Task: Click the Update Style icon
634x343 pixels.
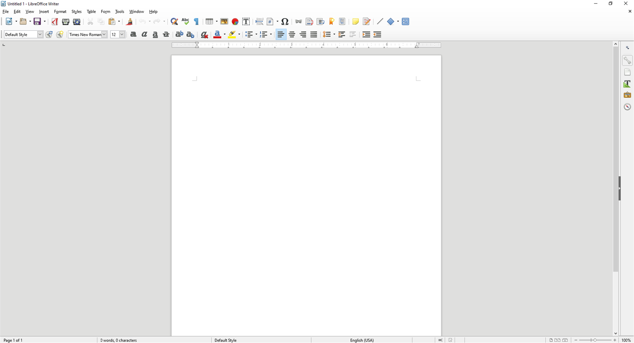Action: tap(49, 34)
